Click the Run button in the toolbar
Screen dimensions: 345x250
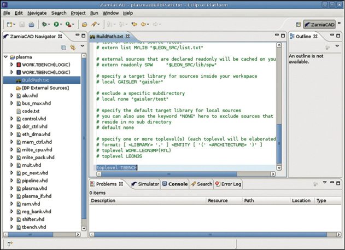(56, 25)
